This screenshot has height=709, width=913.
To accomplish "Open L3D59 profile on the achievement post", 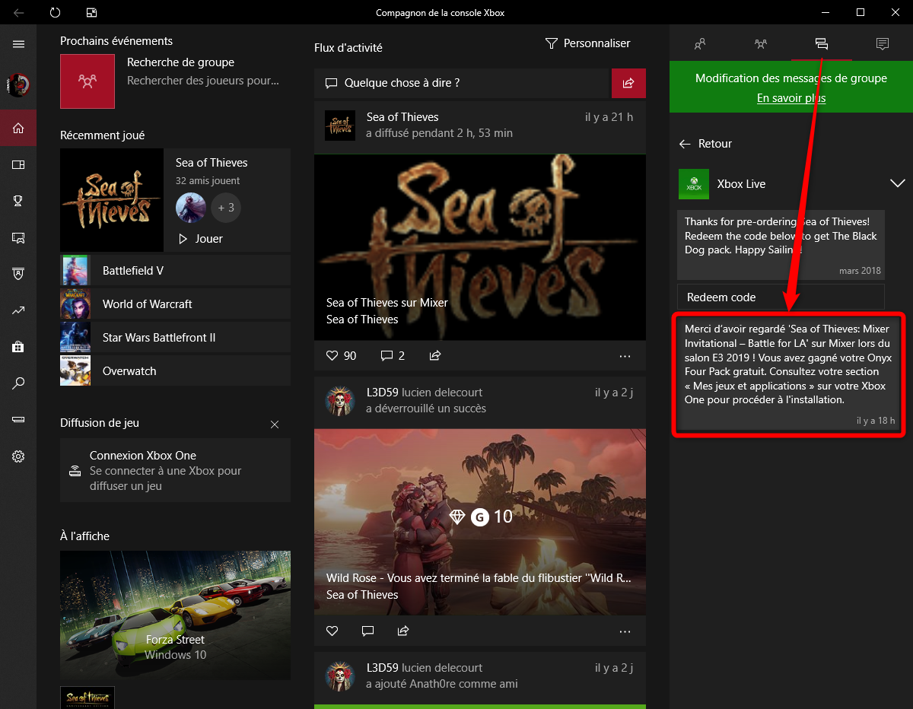I will [340, 400].
